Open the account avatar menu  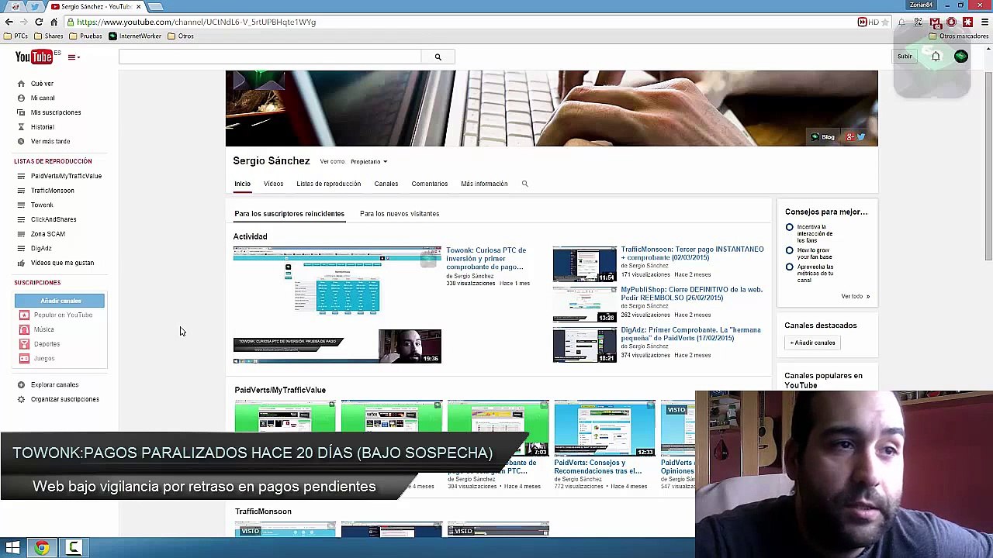point(961,56)
